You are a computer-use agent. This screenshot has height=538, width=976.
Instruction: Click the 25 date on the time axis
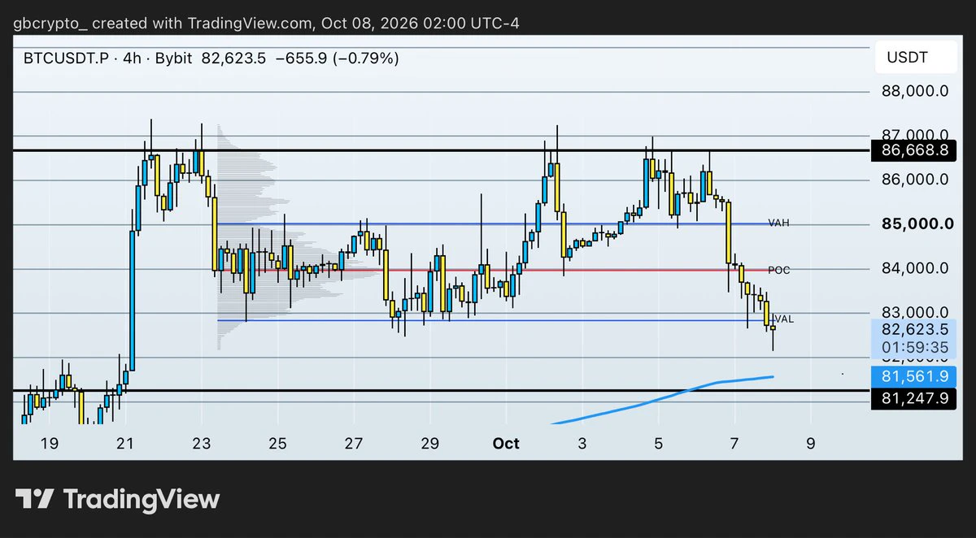tap(277, 443)
